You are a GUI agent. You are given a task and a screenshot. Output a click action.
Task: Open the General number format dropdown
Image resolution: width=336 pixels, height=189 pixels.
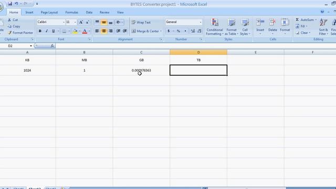click(201, 22)
